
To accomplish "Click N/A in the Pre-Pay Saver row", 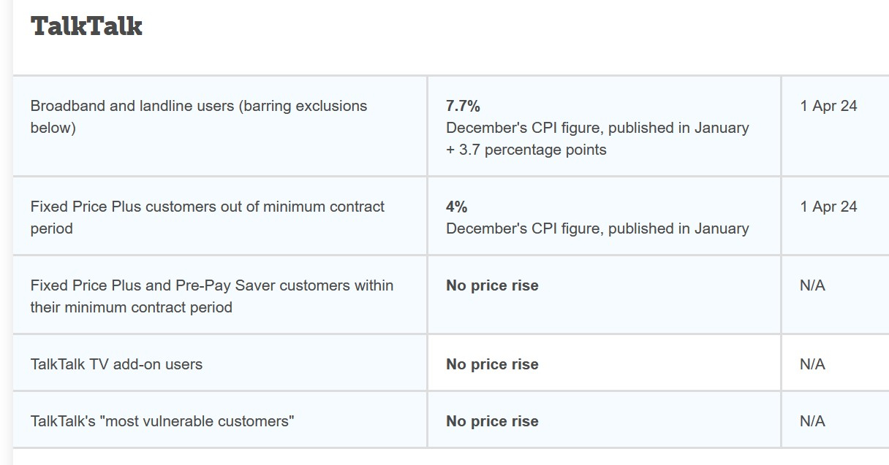I will 812,285.
